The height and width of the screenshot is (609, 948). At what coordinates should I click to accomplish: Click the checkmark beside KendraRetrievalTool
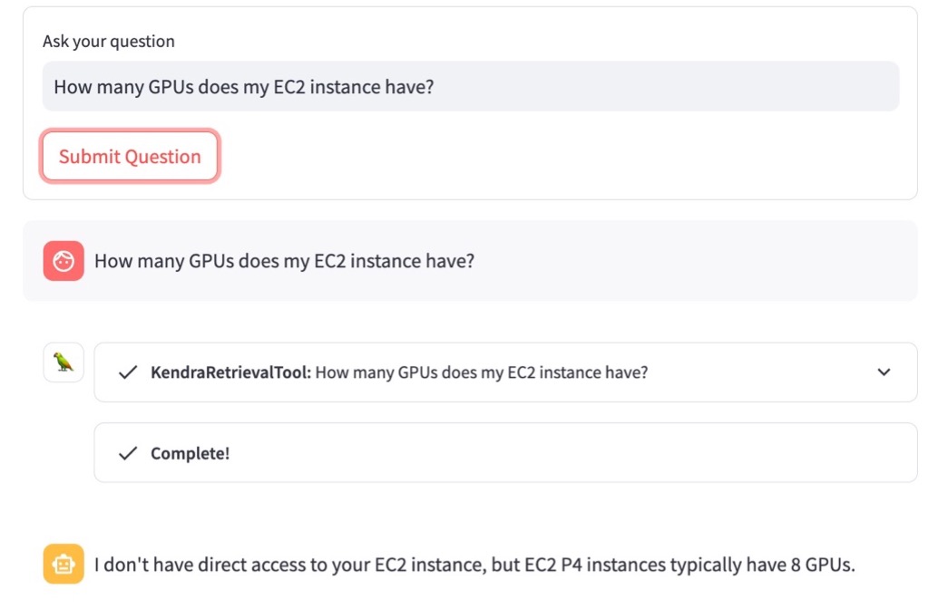coord(128,372)
